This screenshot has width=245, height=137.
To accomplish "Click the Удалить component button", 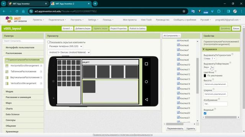I will pyautogui.click(x=191, y=129).
